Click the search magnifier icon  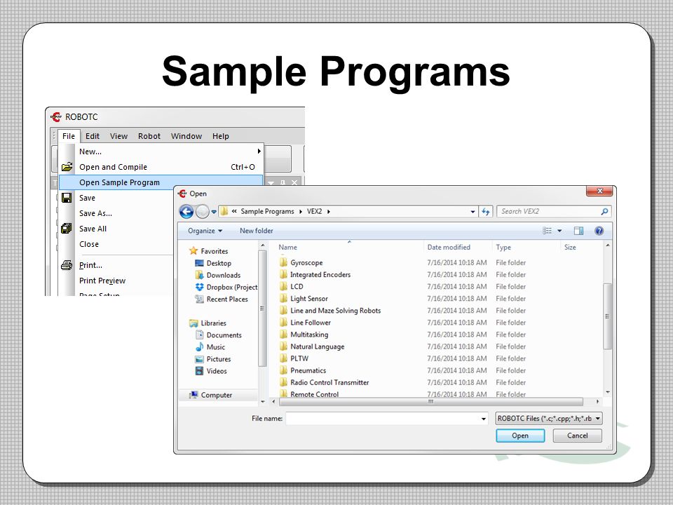point(604,212)
